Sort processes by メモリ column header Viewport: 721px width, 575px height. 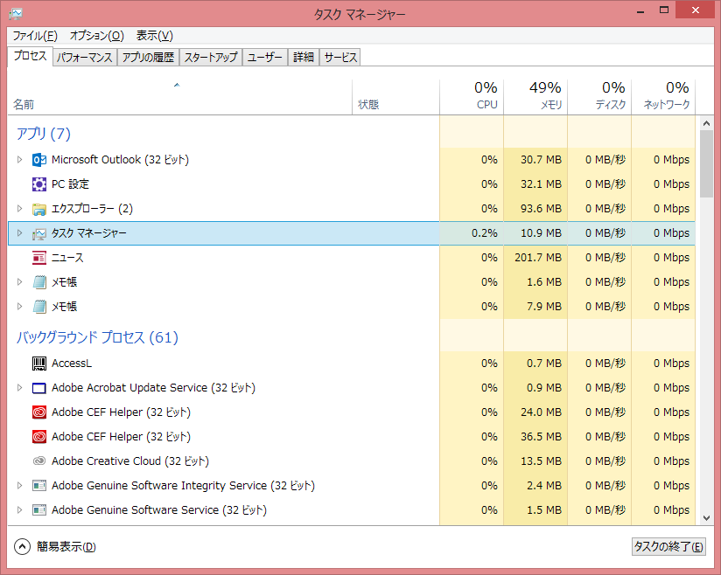pyautogui.click(x=535, y=96)
